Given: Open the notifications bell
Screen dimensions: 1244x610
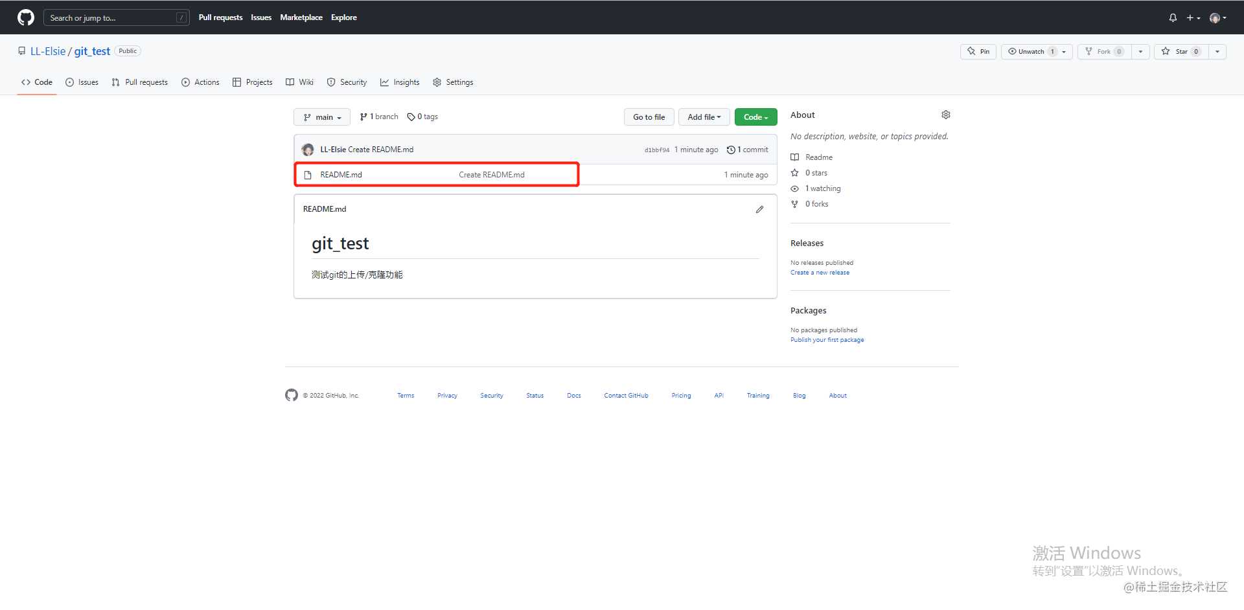Looking at the screenshot, I should click(x=1173, y=17).
